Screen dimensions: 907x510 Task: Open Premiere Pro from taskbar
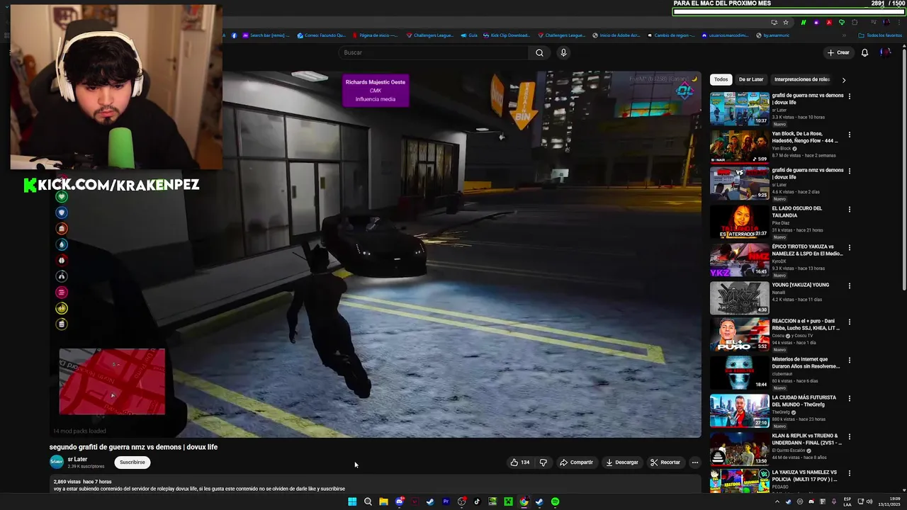click(x=446, y=501)
